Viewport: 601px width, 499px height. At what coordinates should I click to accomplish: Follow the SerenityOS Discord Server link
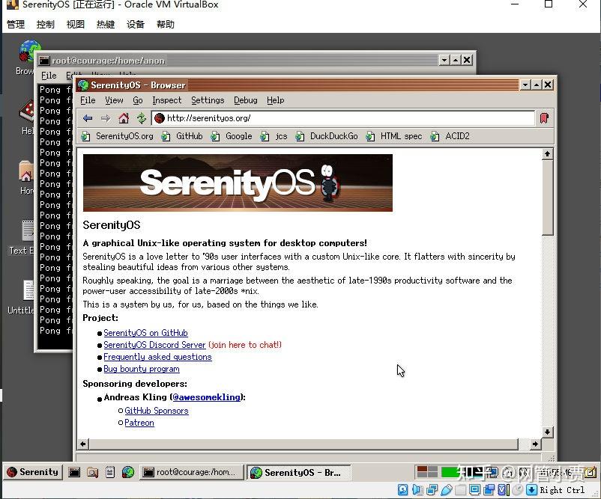154,345
